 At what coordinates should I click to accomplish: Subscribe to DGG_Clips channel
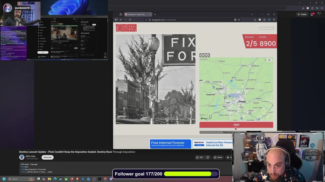tap(47, 157)
